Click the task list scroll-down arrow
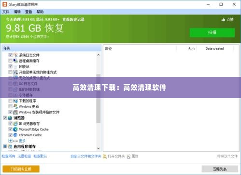 point(99,148)
